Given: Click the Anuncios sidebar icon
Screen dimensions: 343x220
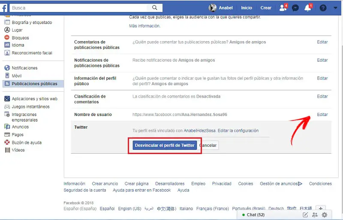Looking at the screenshot, I should coord(7,127).
